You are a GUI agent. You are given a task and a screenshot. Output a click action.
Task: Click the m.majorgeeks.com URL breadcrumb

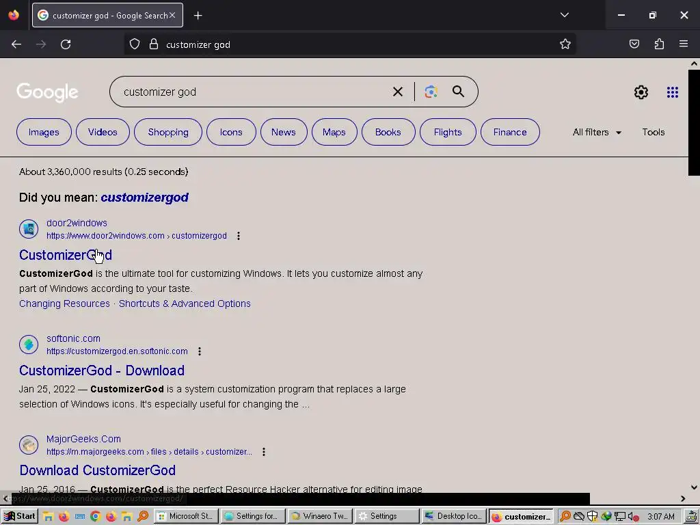(149, 452)
